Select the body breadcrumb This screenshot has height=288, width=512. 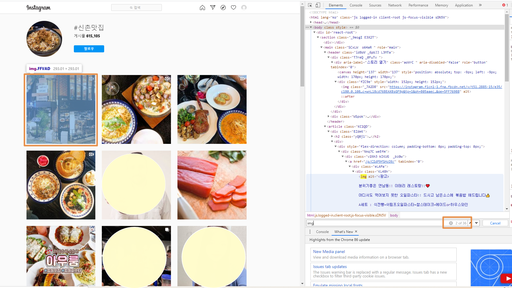click(394, 215)
